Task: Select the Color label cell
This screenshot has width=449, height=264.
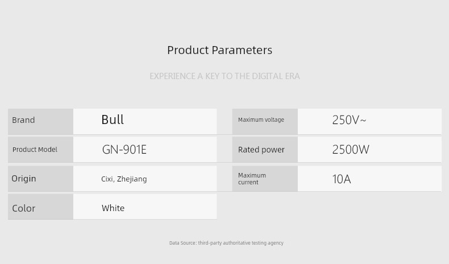Action: click(x=40, y=208)
